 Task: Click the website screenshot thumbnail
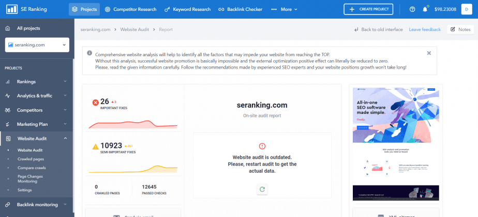coord(396,144)
